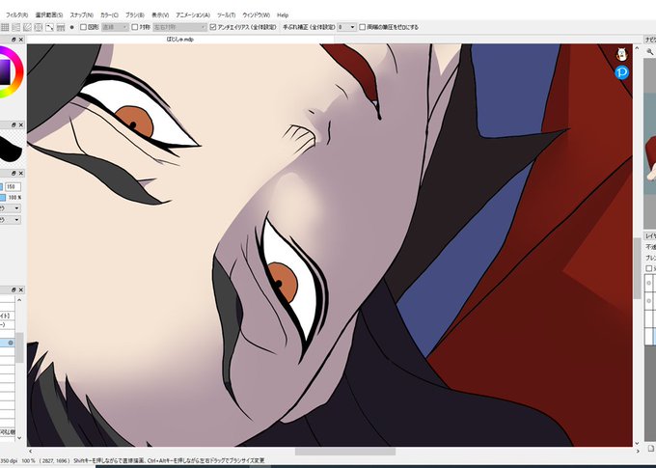Screen dimensions: 656x468
Task: Float the brush size control panel
Action: [14, 174]
